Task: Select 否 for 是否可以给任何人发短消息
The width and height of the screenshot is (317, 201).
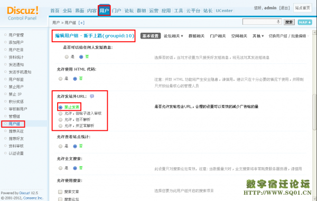Action: coord(81,57)
